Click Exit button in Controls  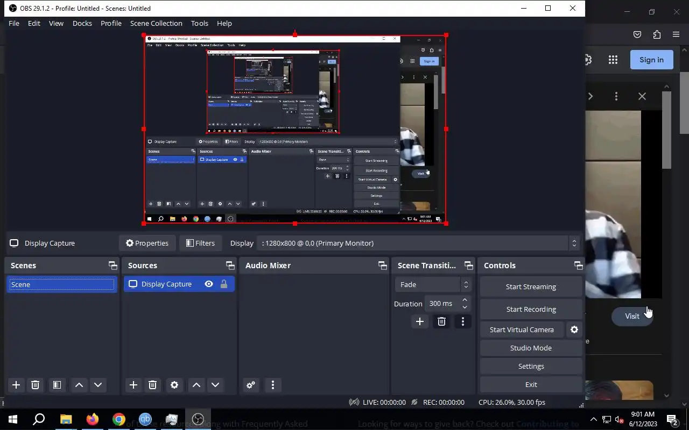(x=531, y=384)
